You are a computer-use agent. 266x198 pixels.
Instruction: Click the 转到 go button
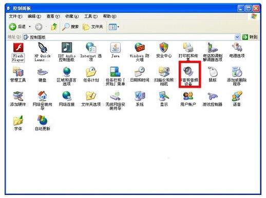point(250,37)
